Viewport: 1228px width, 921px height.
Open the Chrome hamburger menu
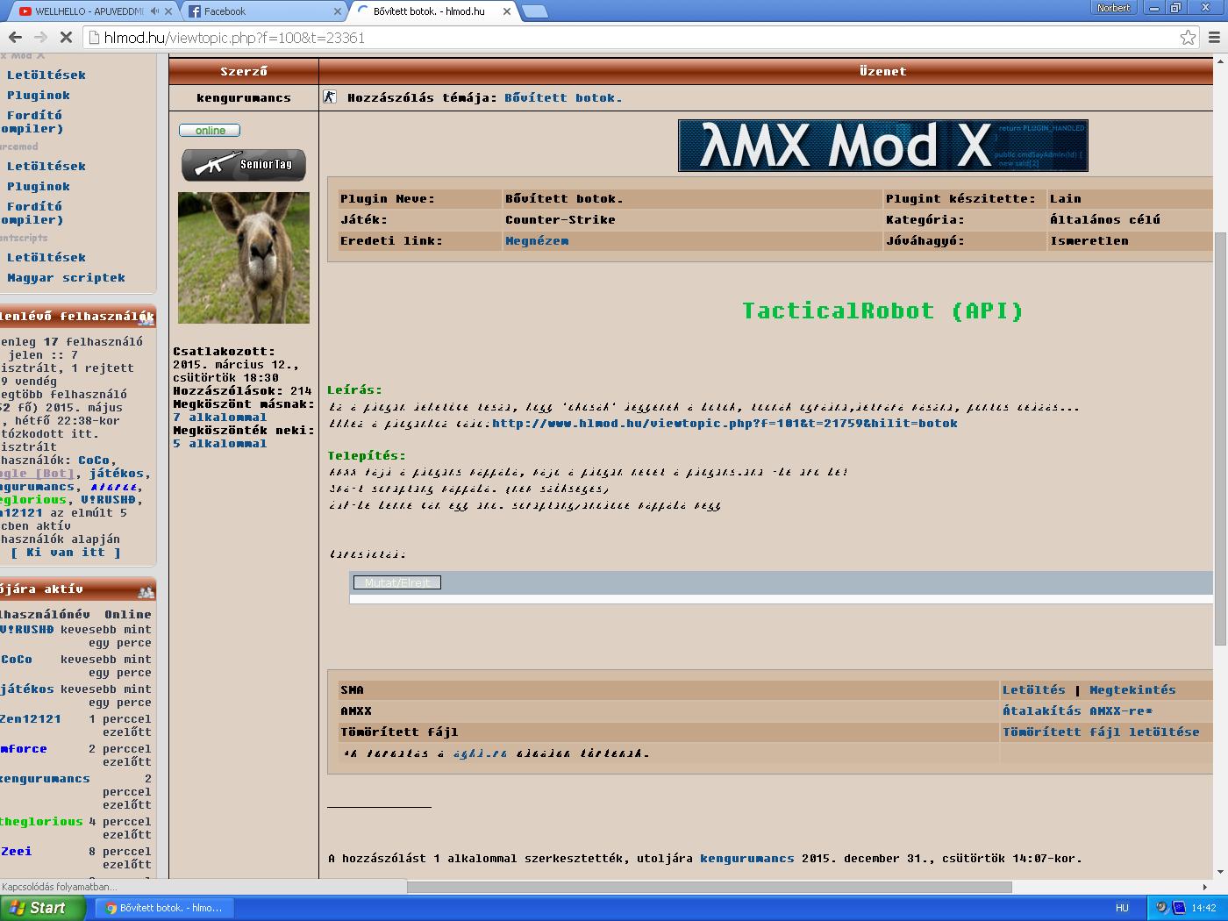[x=1215, y=37]
